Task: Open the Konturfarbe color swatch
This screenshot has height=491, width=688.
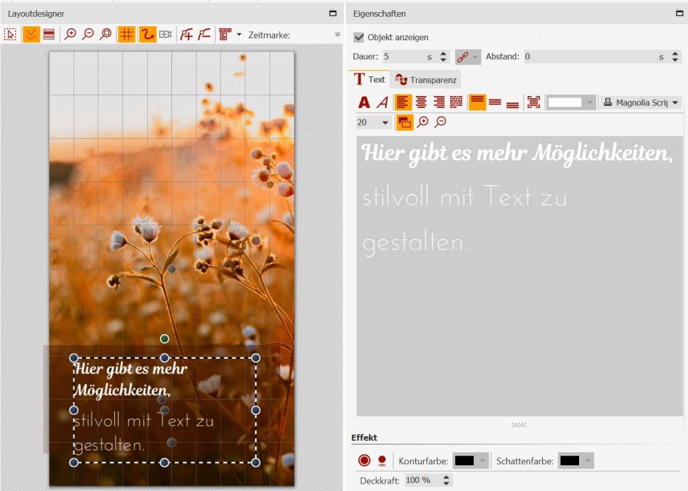Action: pos(466,460)
